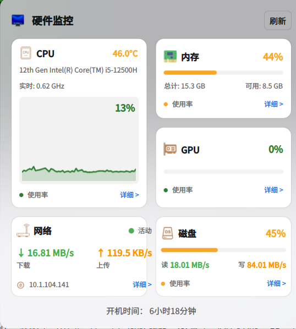Screen dimensions: 296x329
Task: Open GPU 详细 details link
Action: pos(273,190)
